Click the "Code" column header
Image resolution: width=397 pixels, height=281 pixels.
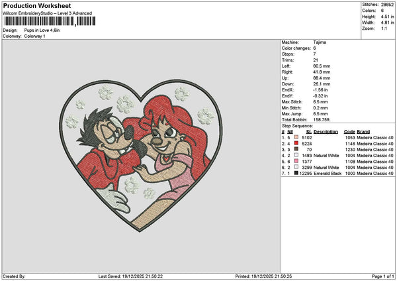point(349,132)
